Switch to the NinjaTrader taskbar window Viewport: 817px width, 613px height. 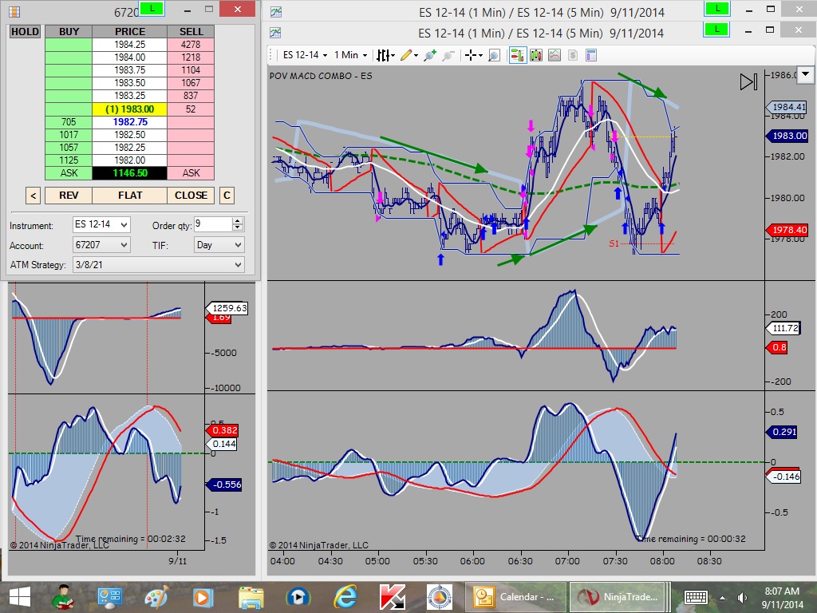618,597
